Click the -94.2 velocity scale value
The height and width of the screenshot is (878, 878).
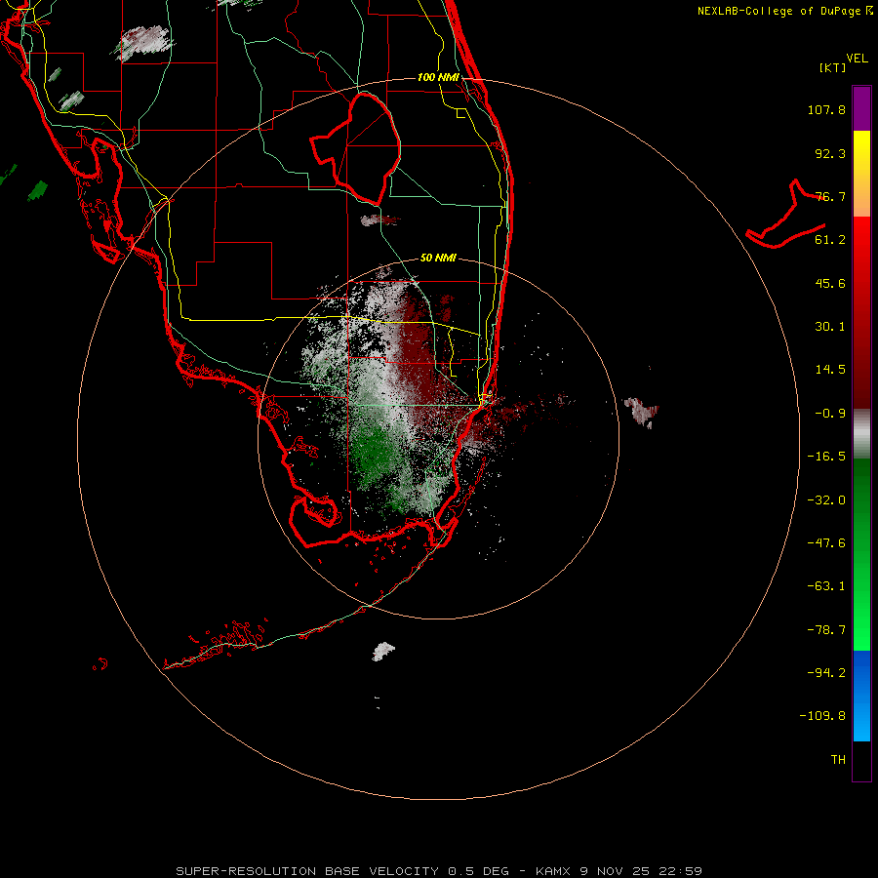826,672
